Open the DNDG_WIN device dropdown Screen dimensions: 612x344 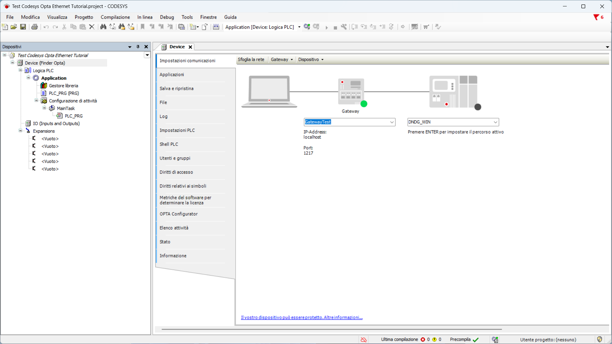point(495,122)
